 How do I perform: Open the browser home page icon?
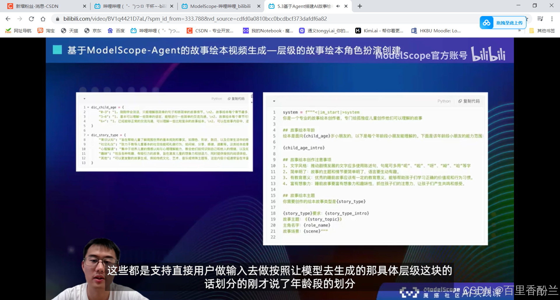tap(43, 19)
